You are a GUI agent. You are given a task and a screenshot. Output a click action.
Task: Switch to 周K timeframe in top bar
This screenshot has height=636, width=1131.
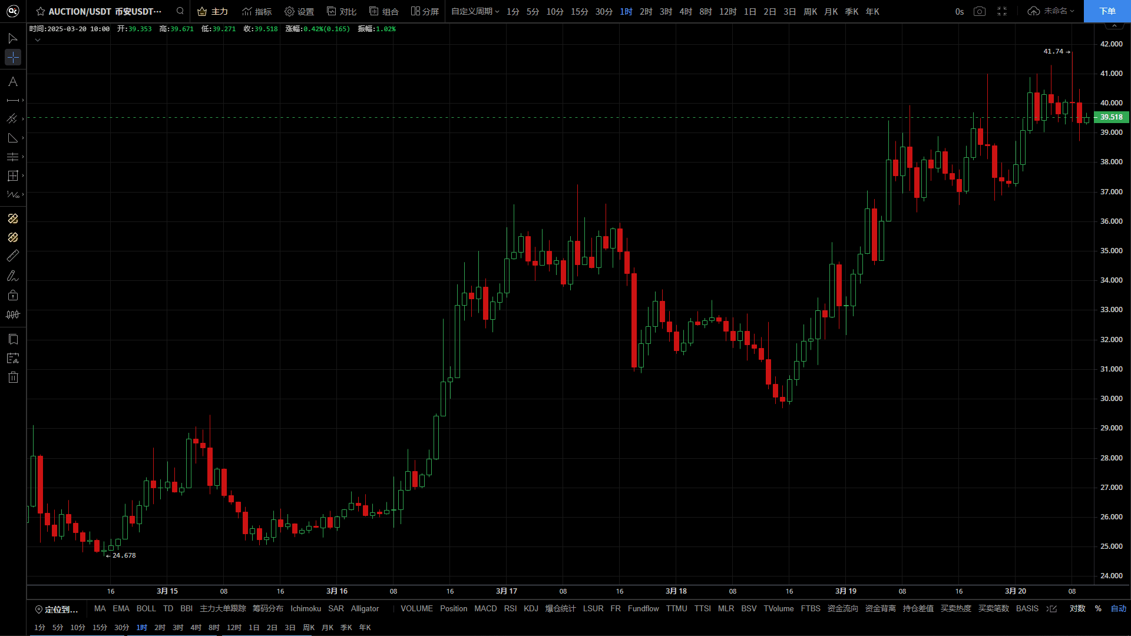tap(810, 11)
